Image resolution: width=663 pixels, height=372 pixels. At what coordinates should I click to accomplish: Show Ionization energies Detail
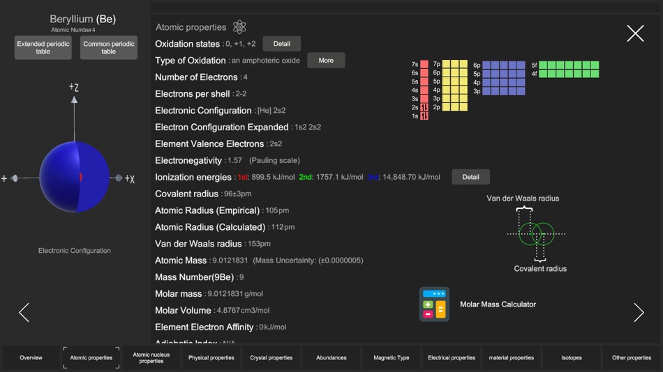[x=470, y=177]
